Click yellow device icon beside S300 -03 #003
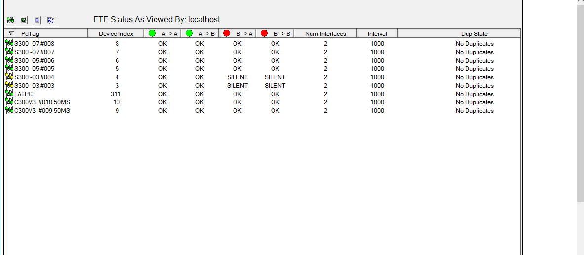 pos(9,85)
